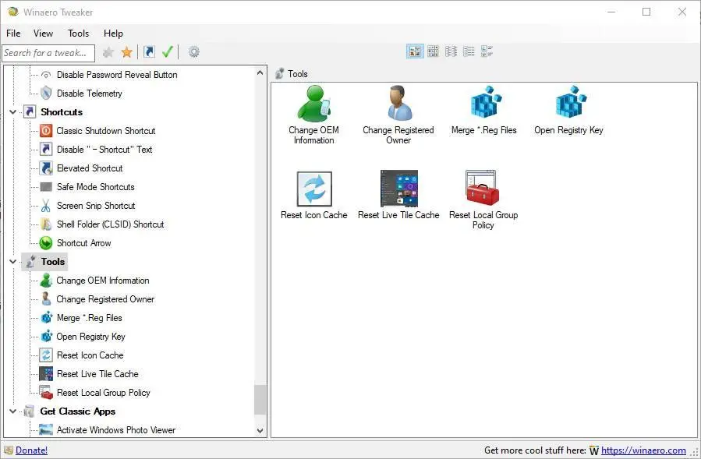Open the Donate! link
Image resolution: width=701 pixels, height=459 pixels.
pos(31,450)
